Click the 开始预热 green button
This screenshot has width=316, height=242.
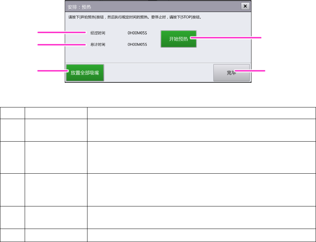point(178,39)
